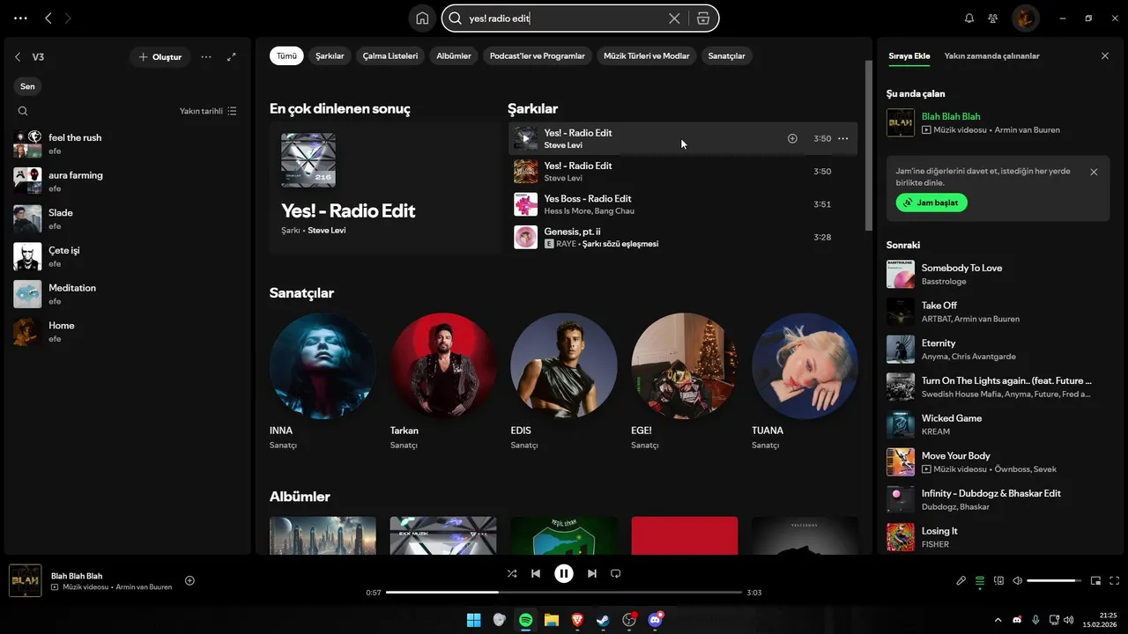Open connect to a device icon
Viewport: 1128px width, 634px height.
(x=998, y=580)
